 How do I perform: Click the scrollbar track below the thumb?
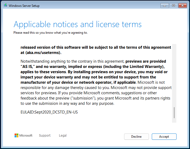click(174, 120)
